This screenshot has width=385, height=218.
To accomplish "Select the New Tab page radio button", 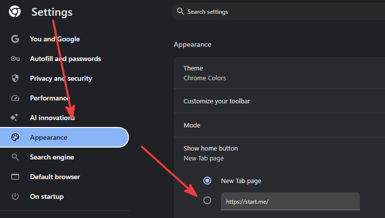I will (x=207, y=181).
